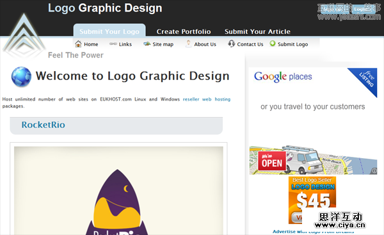Open the Links page

[x=125, y=44]
